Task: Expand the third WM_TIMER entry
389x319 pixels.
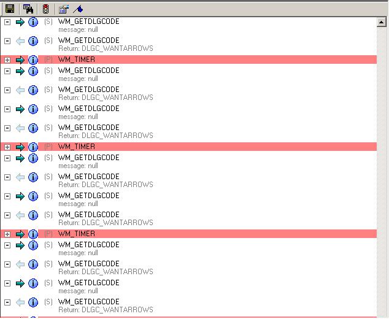Action: point(7,234)
